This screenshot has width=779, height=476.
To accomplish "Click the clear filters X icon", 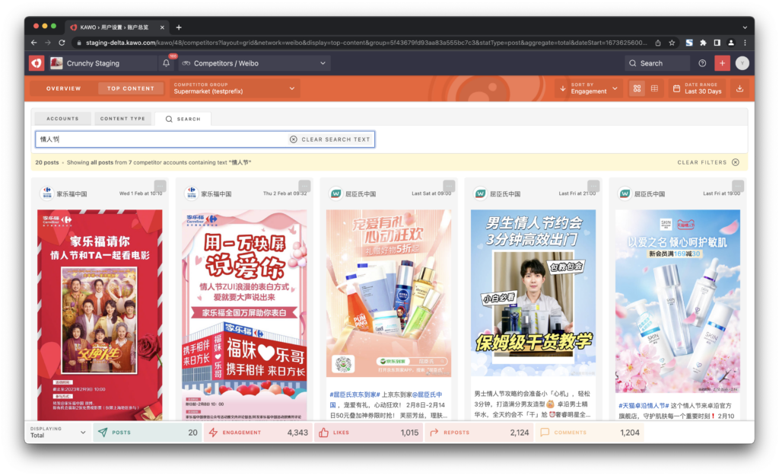I will 736,162.
